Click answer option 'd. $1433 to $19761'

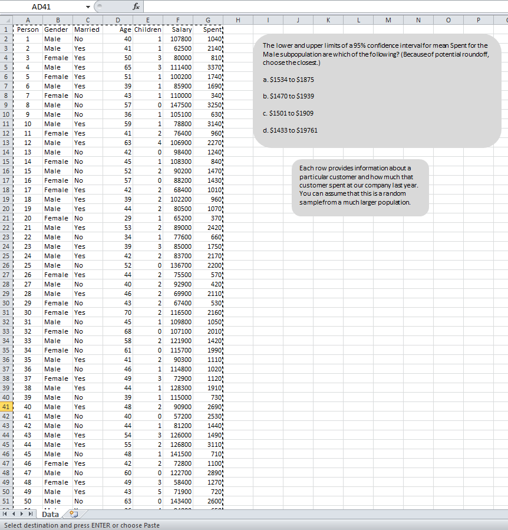point(290,130)
